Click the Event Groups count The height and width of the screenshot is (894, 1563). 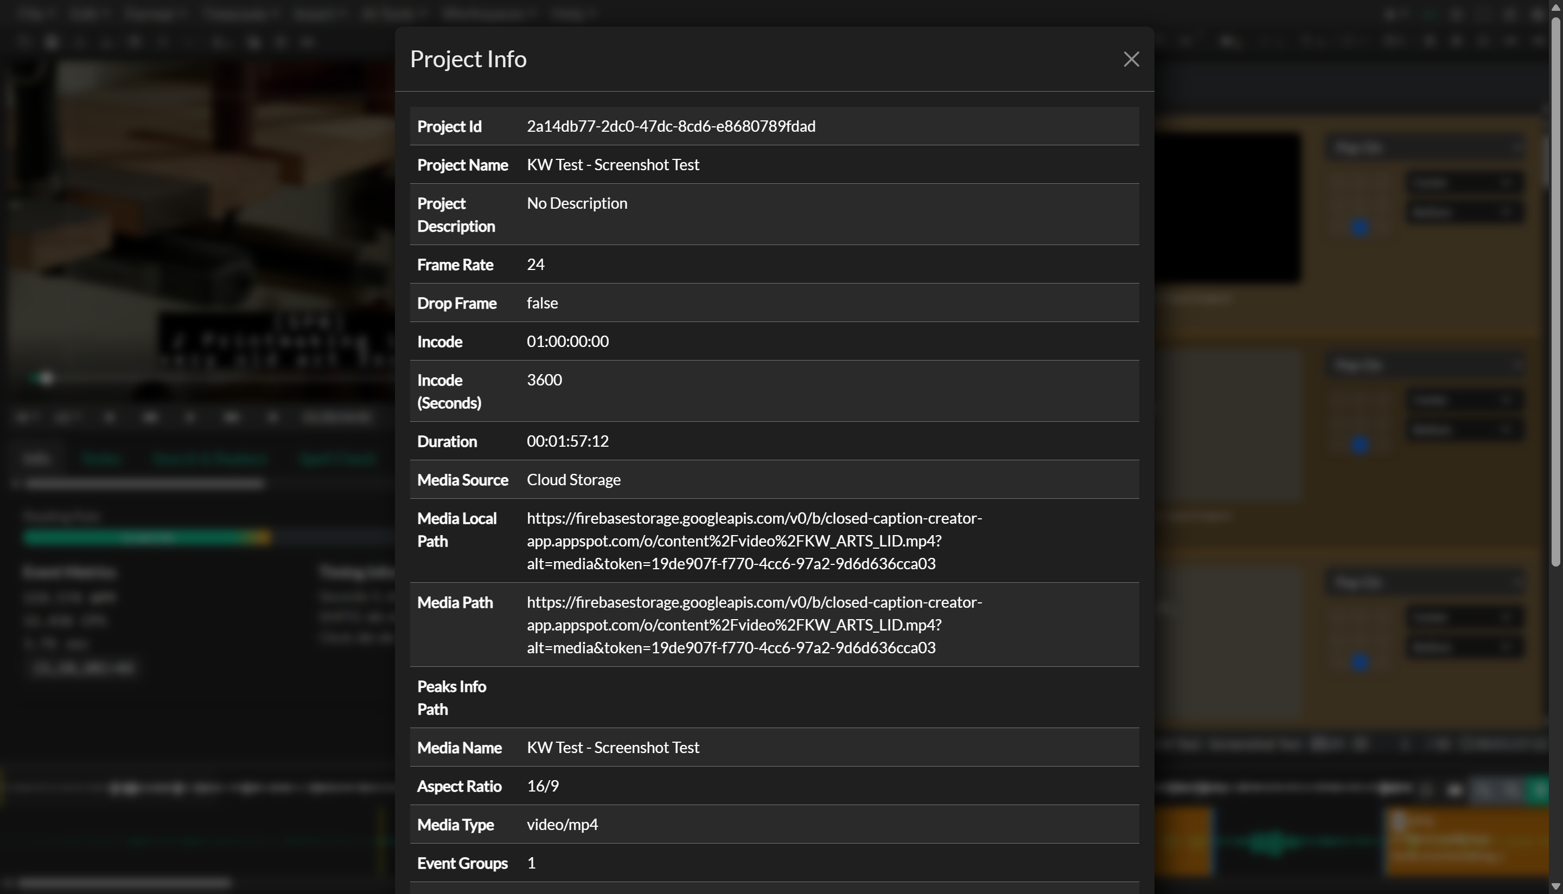531,862
